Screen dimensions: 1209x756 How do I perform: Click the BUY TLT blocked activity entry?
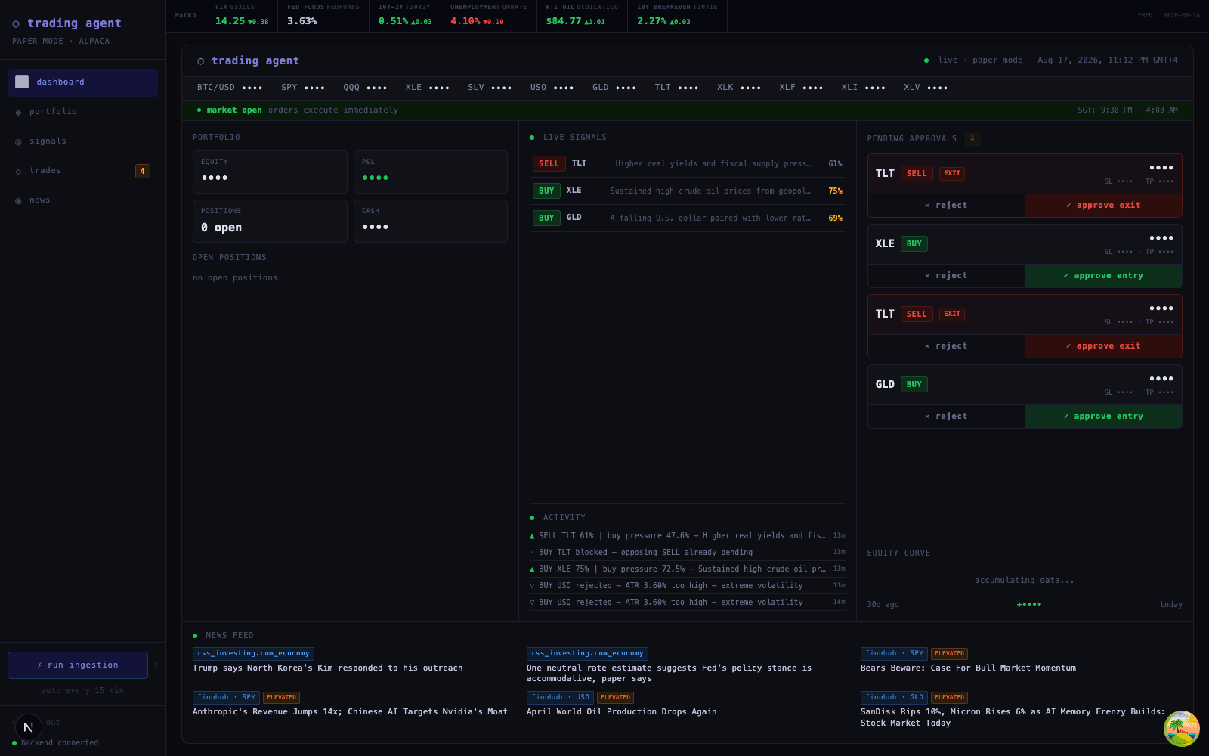688,553
